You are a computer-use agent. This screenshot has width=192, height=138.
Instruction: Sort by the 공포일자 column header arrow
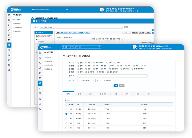(94, 105)
